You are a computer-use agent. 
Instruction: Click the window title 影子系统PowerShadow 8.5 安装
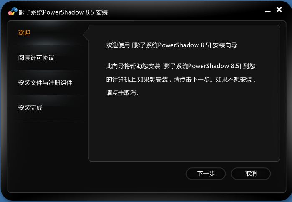(63, 12)
